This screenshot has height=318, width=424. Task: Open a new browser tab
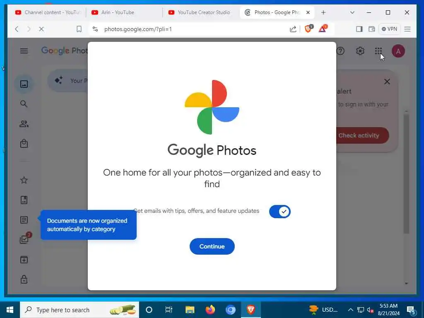click(x=323, y=12)
